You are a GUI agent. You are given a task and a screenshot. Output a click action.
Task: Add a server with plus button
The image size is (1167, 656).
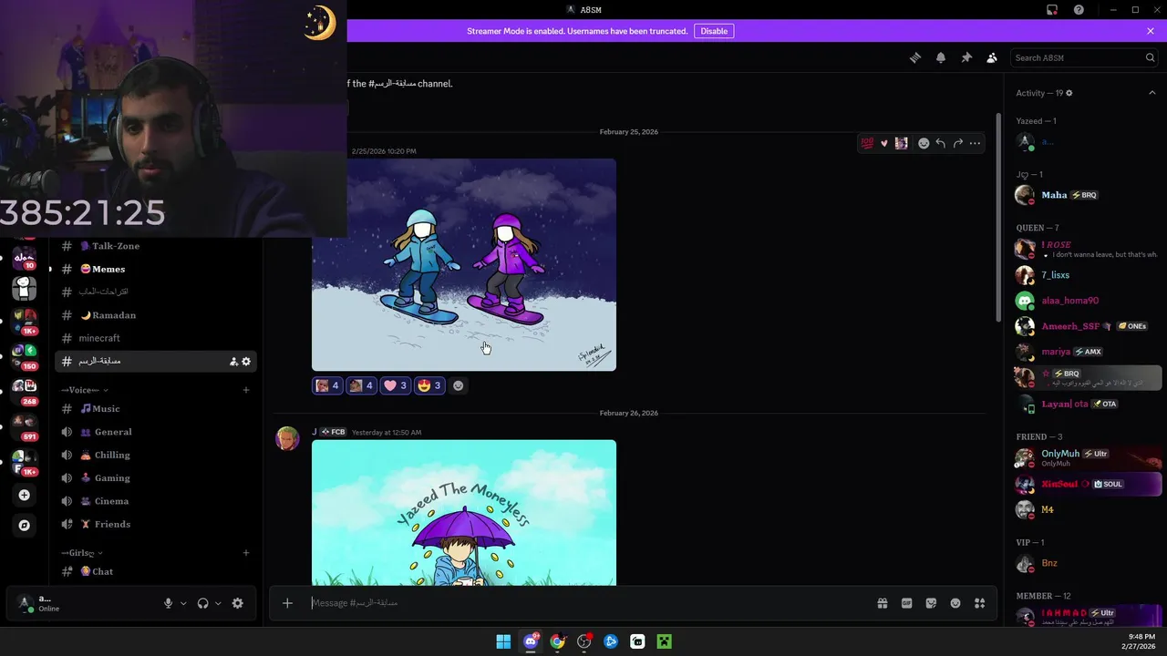25,496
